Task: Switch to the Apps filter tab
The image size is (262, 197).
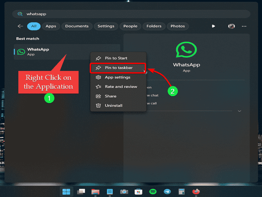Action: pyautogui.click(x=51, y=26)
